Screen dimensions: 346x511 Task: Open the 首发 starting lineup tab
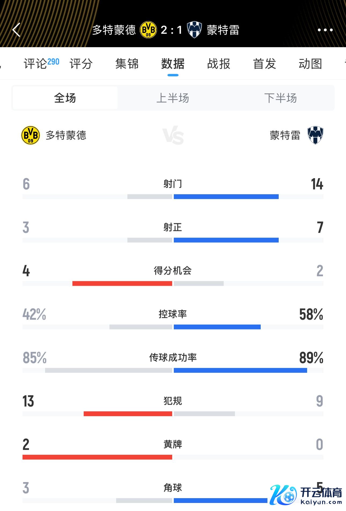click(264, 64)
